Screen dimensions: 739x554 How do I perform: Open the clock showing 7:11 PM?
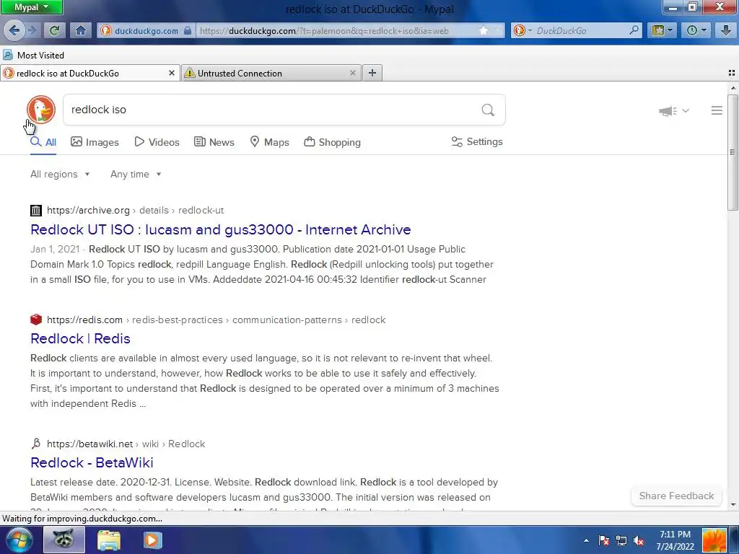click(x=675, y=540)
